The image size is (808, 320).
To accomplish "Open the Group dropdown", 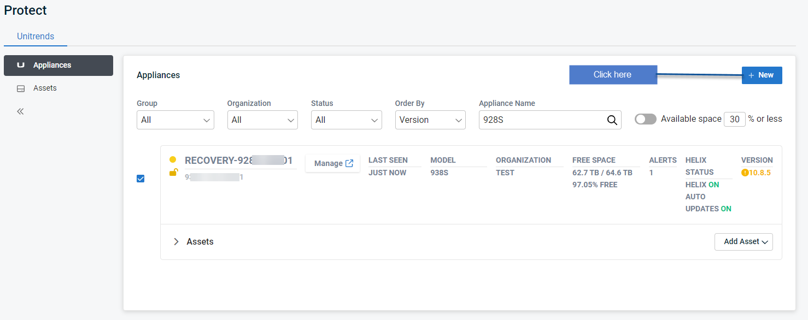I will (175, 120).
